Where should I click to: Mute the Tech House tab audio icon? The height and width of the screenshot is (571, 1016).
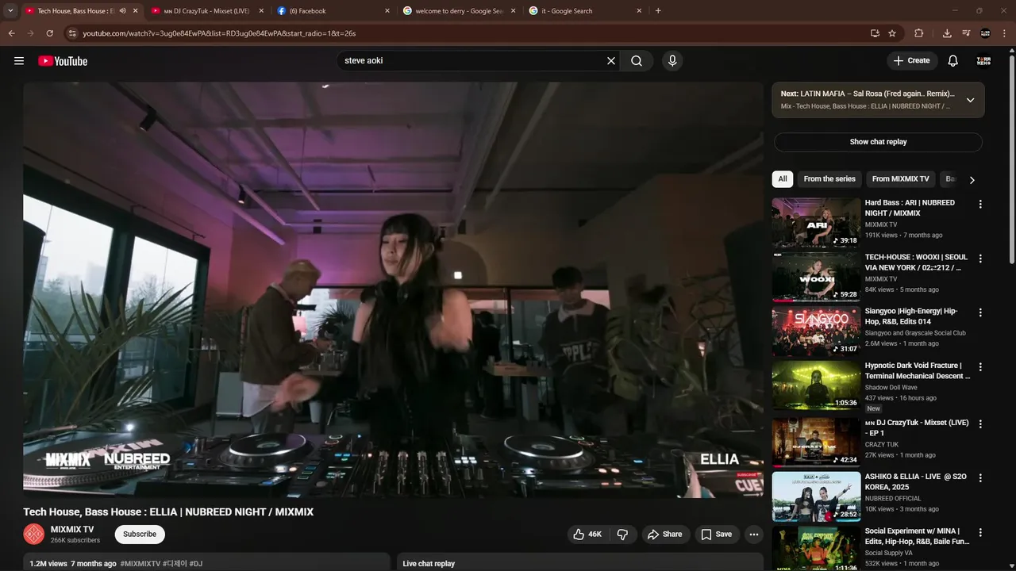[122, 11]
